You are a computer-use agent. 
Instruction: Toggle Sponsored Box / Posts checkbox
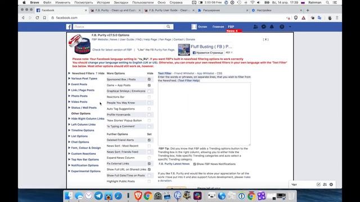click(x=149, y=79)
